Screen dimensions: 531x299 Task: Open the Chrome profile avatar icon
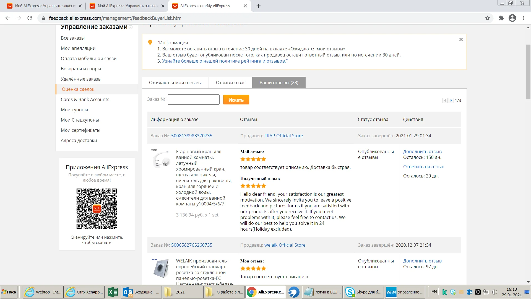pos(512,18)
